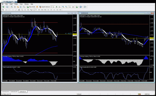Click the connection bars icon in status bar
Image resolution: width=156 pixels, height=96 pixels.
(139, 94)
